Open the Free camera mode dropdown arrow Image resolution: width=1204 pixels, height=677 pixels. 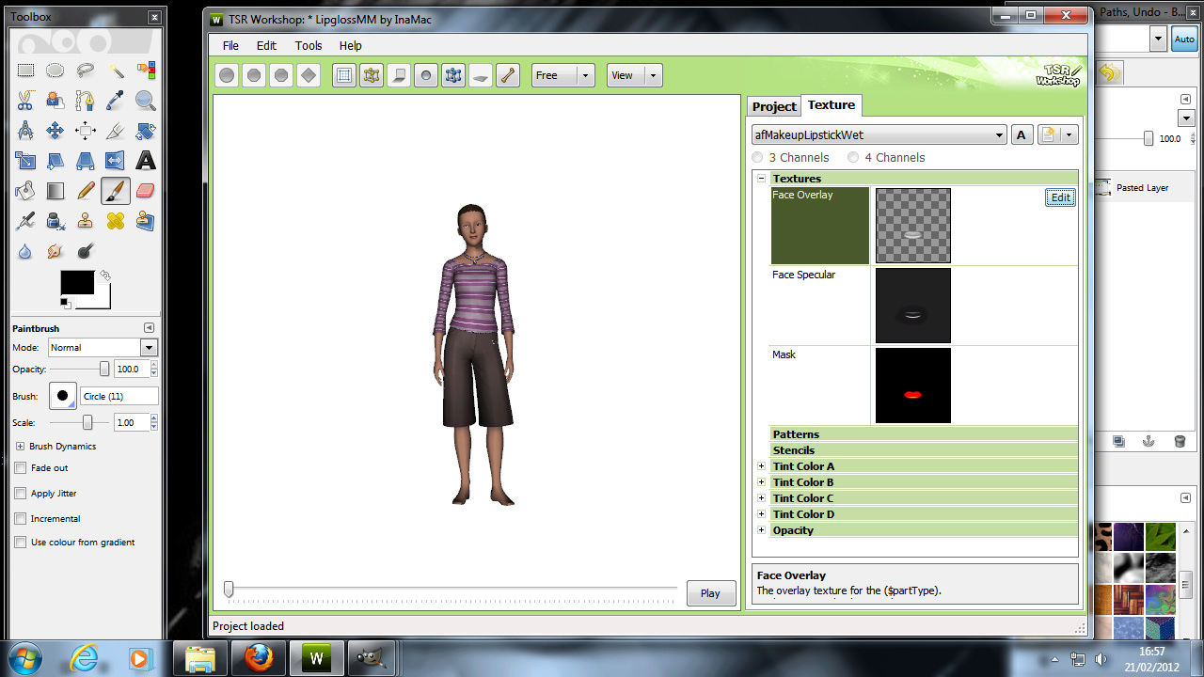586,75
